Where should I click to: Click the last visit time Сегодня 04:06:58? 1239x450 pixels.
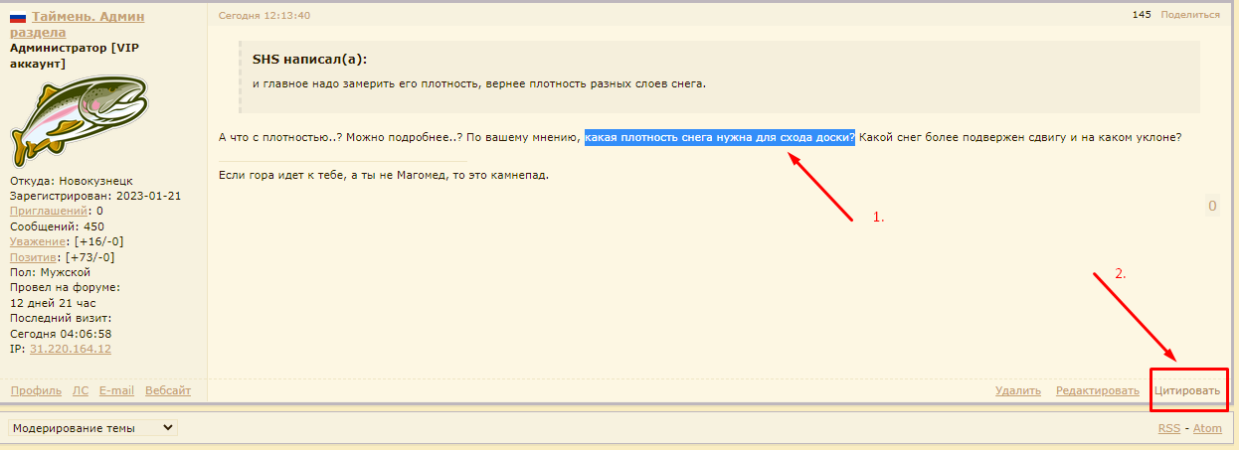(61, 334)
